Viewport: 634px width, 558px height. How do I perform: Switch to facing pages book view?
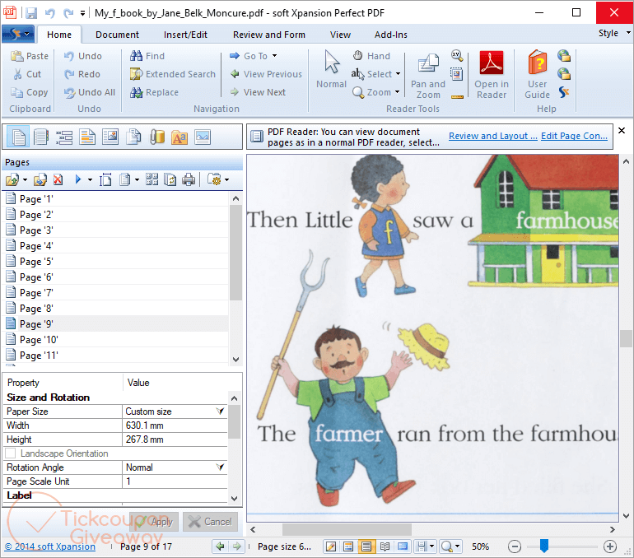pyautogui.click(x=385, y=546)
